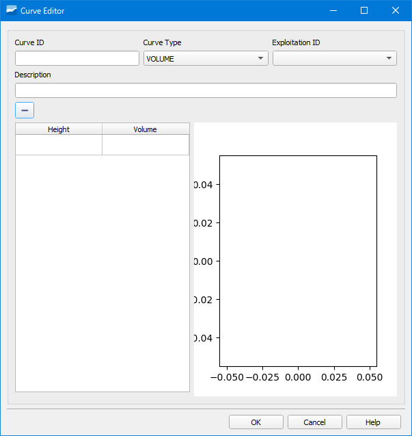The image size is (412, 436).
Task: Close the Curve Editor dialog
Action: [396, 10]
